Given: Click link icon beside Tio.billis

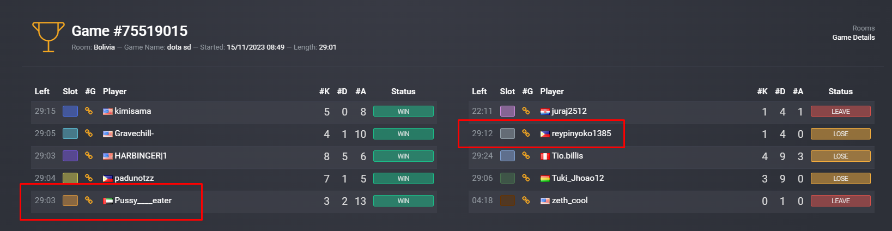Looking at the screenshot, I should click(x=526, y=156).
